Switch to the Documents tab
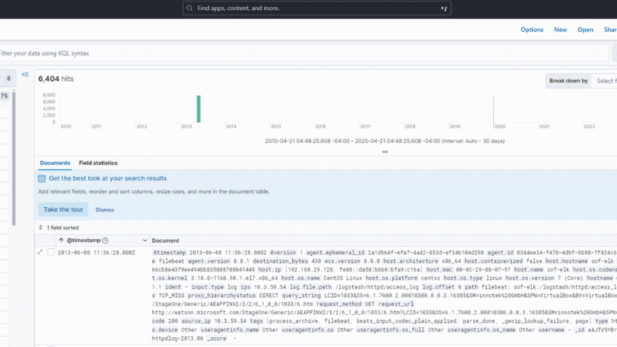The image size is (617, 347). 55,163
